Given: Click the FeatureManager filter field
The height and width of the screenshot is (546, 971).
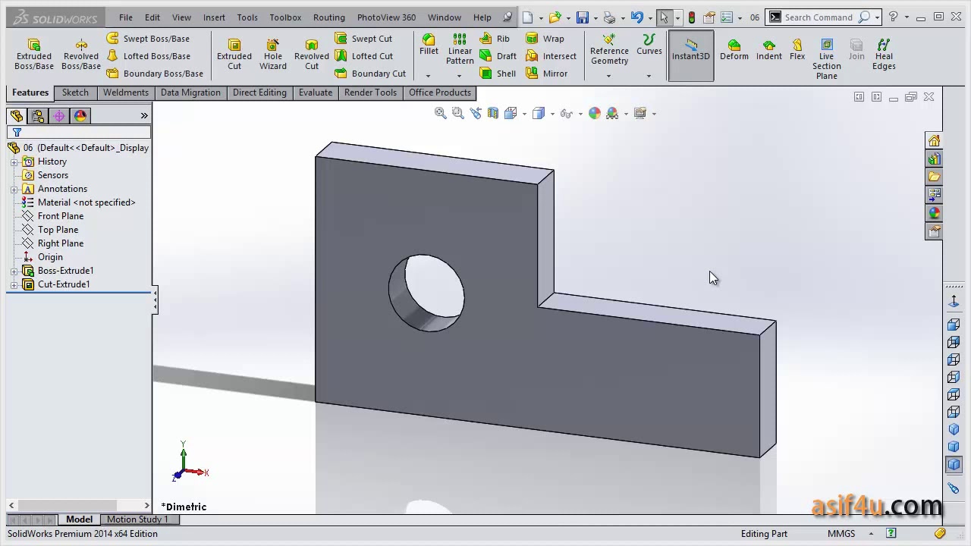Looking at the screenshot, I should 79,132.
